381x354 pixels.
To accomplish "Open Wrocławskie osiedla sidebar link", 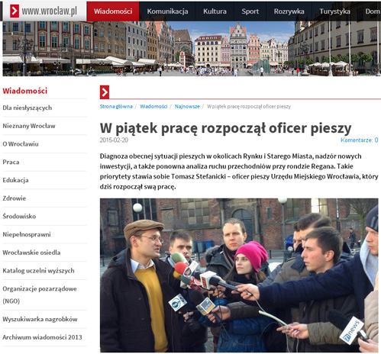I will tap(31, 253).
